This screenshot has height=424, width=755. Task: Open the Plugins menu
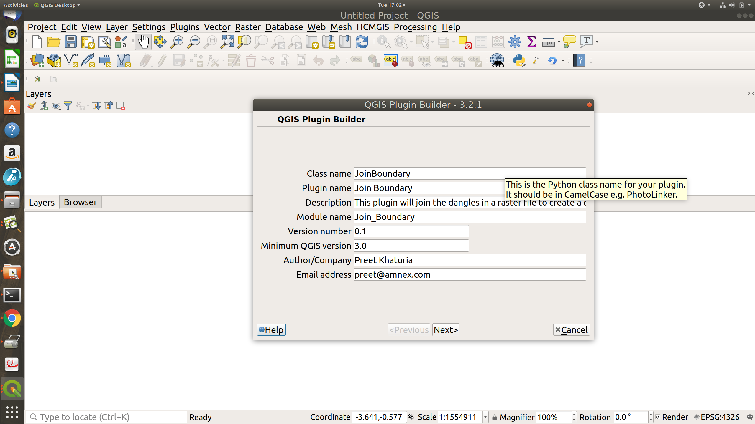tap(184, 27)
